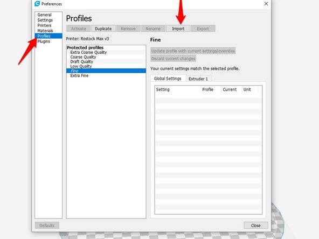Select the Extra Fine profile

106,75
